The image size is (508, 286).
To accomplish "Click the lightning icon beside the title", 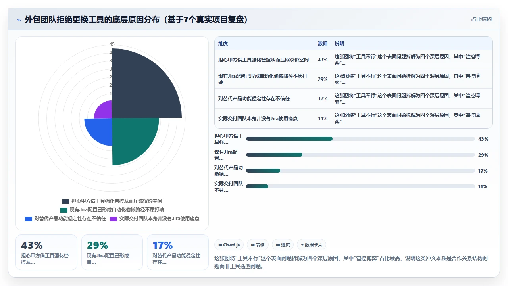I will pyautogui.click(x=19, y=20).
